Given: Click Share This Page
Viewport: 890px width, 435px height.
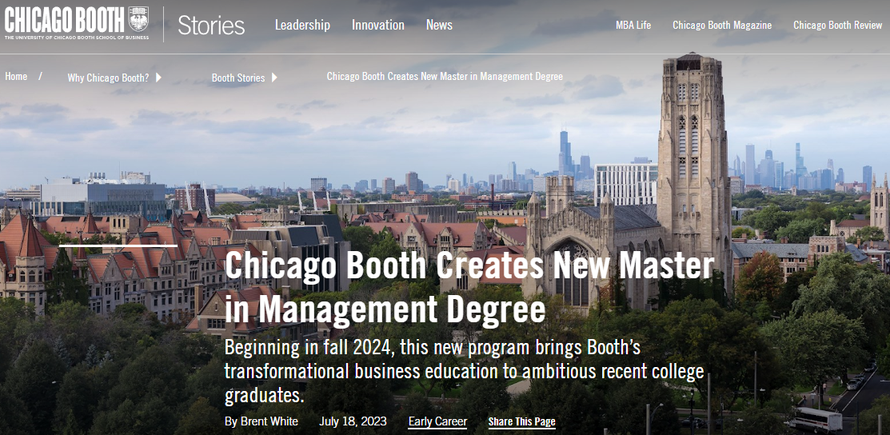Looking at the screenshot, I should [521, 422].
